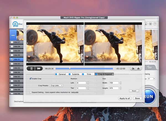Click the blue dot on the General tab
166x121 pixels.
point(56,74)
